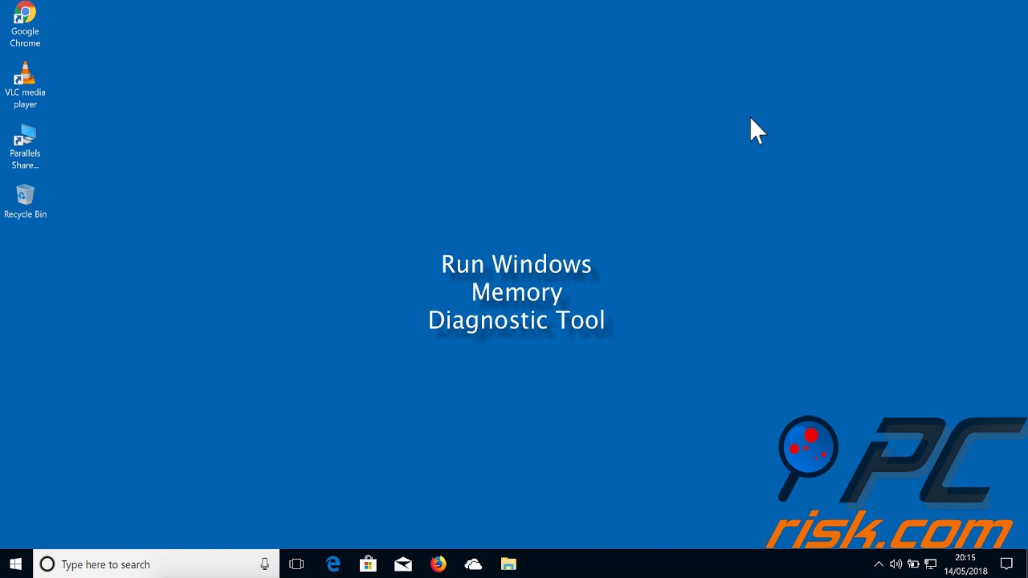The width and height of the screenshot is (1028, 578).
Task: Click the 'Type here to search' box
Action: [x=156, y=564]
